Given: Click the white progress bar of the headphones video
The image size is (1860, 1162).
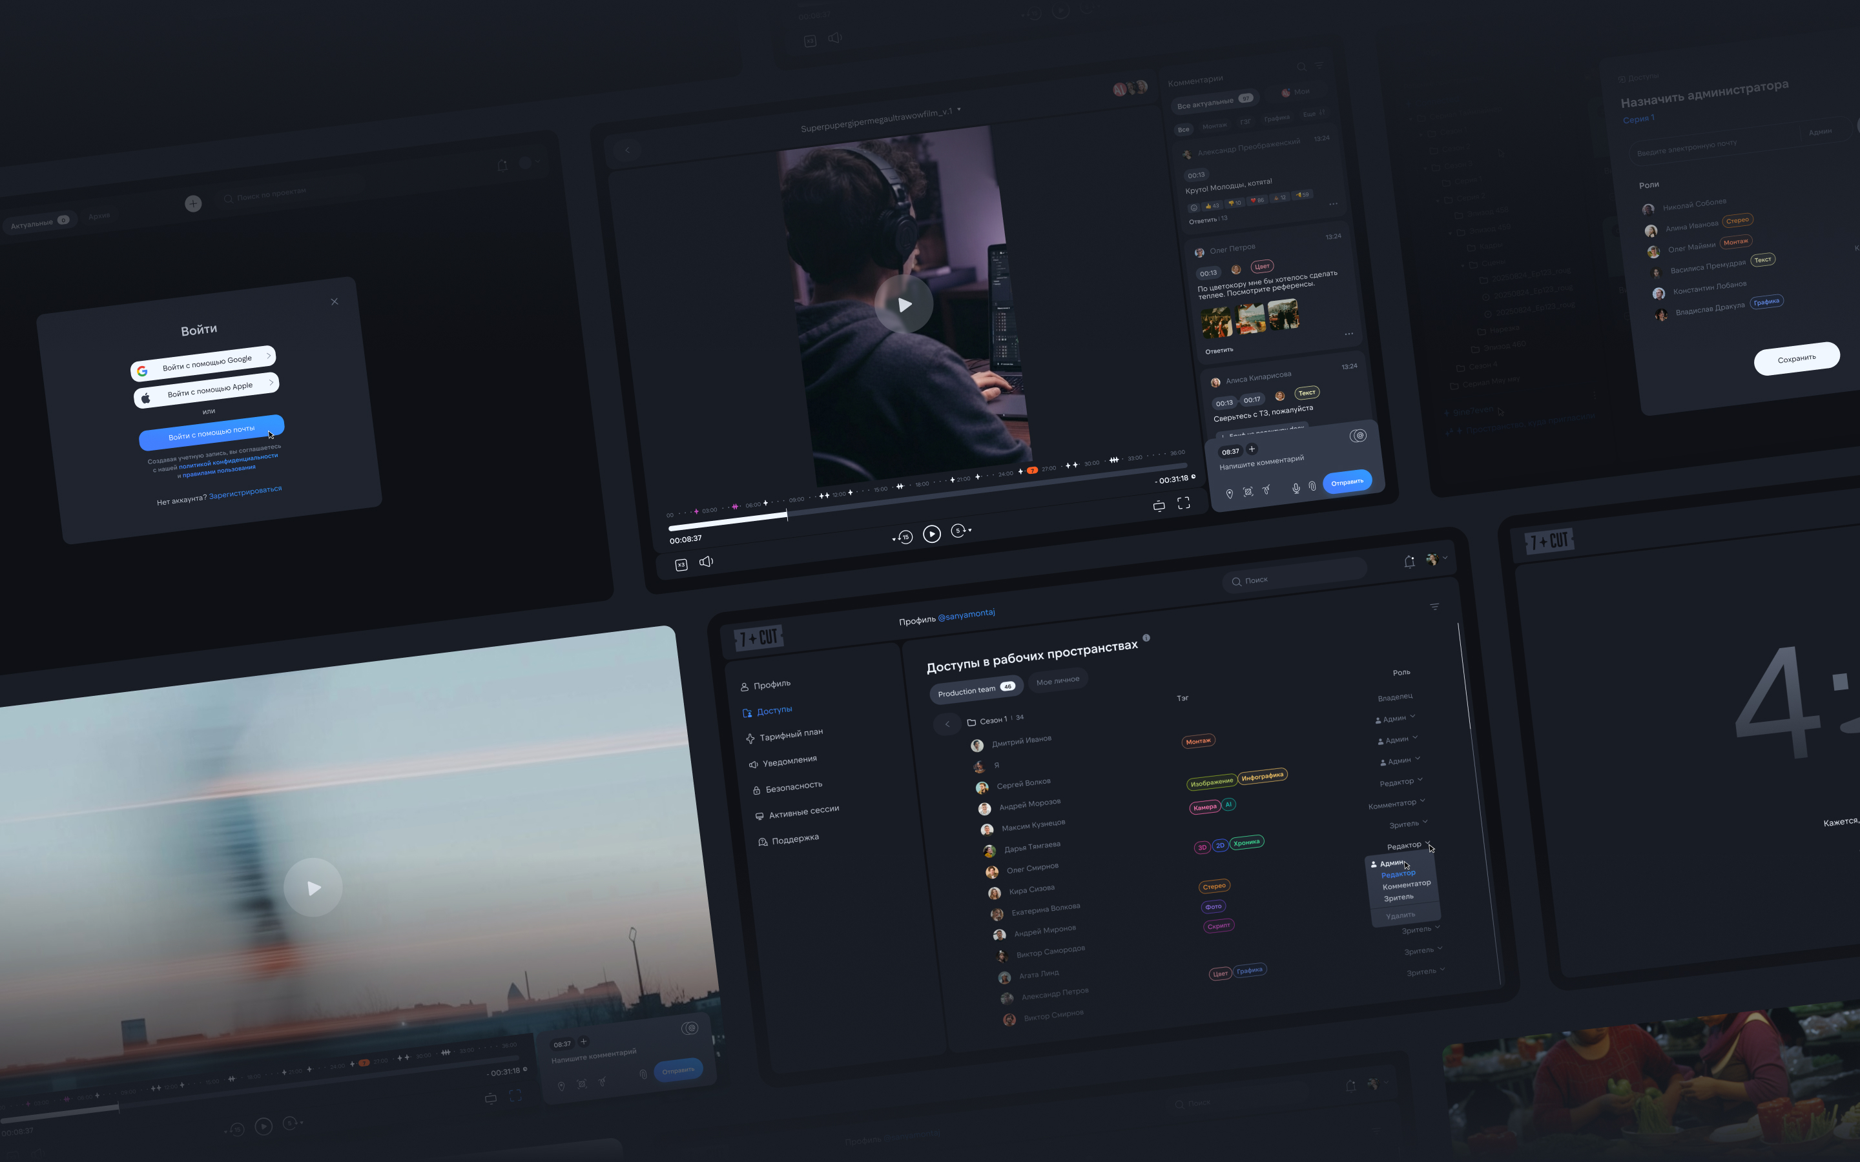Looking at the screenshot, I should (727, 522).
